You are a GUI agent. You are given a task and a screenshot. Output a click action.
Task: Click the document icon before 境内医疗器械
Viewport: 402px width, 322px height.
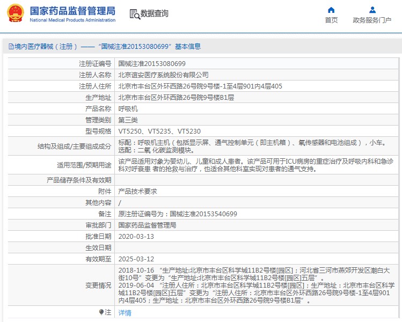11,47
